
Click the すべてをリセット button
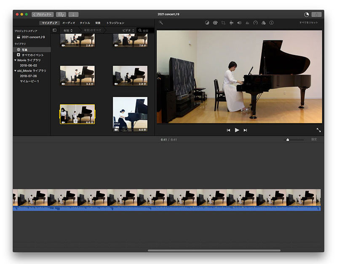[308, 23]
